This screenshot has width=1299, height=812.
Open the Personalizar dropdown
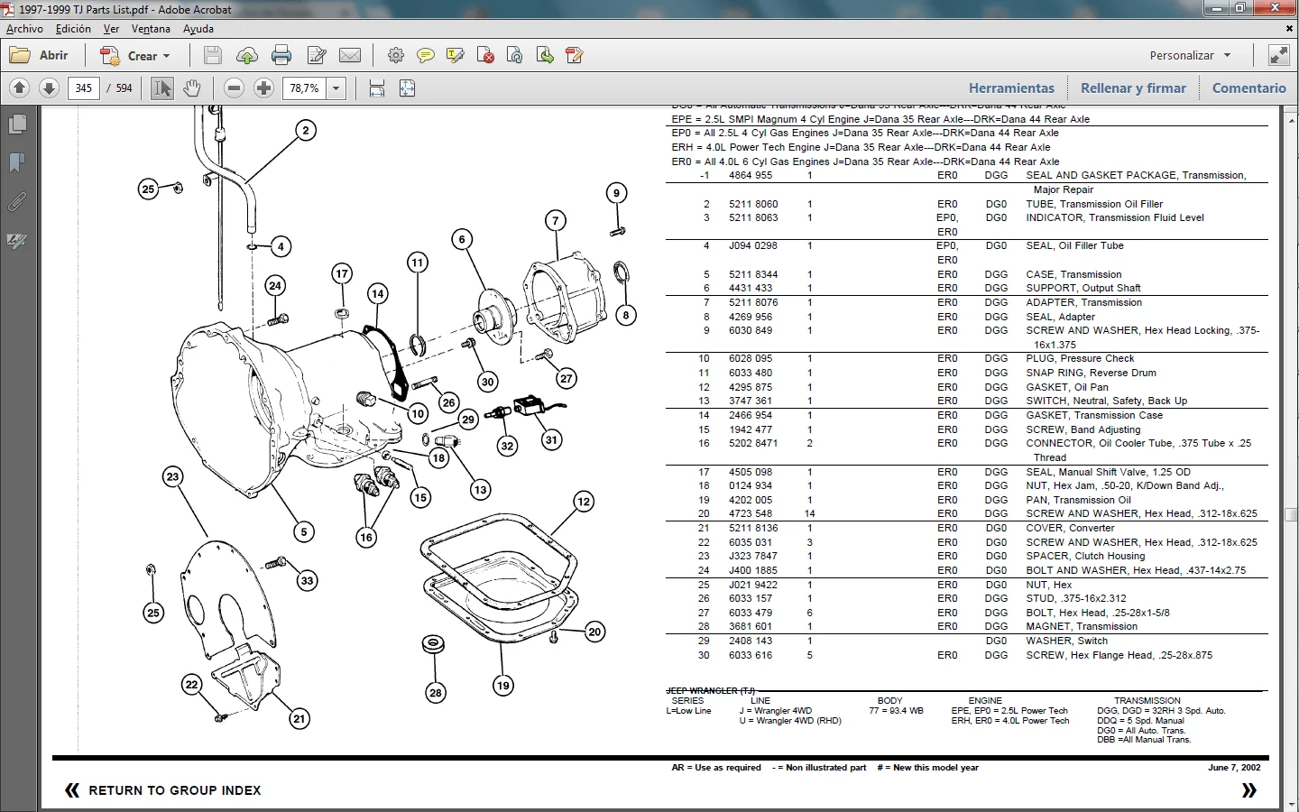pos(1190,55)
